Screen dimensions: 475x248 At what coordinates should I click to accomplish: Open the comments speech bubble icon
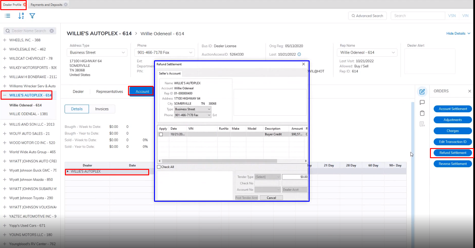click(422, 102)
